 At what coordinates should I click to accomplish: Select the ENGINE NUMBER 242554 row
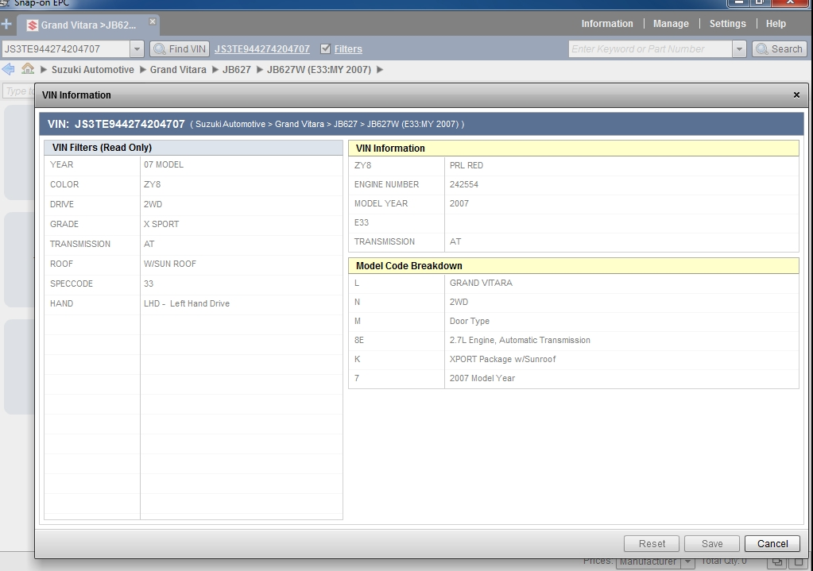click(574, 184)
